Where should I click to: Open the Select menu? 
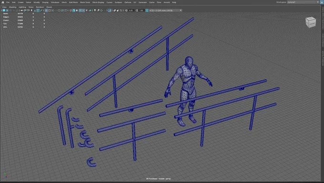29,2
